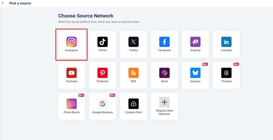This screenshot has height=140, width=273.
Task: Pick the YouTube icon
Action: click(71, 73)
